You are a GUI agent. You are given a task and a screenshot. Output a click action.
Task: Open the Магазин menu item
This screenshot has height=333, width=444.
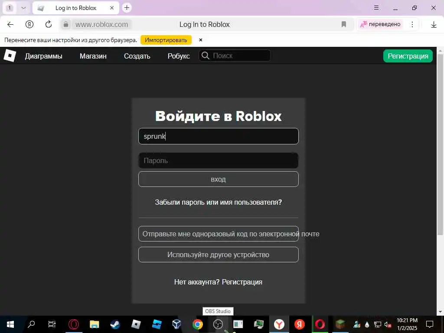click(x=93, y=56)
